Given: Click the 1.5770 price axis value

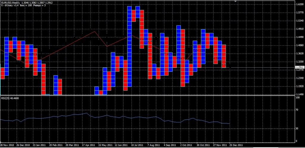Looking at the screenshot, I should pos(300,13).
